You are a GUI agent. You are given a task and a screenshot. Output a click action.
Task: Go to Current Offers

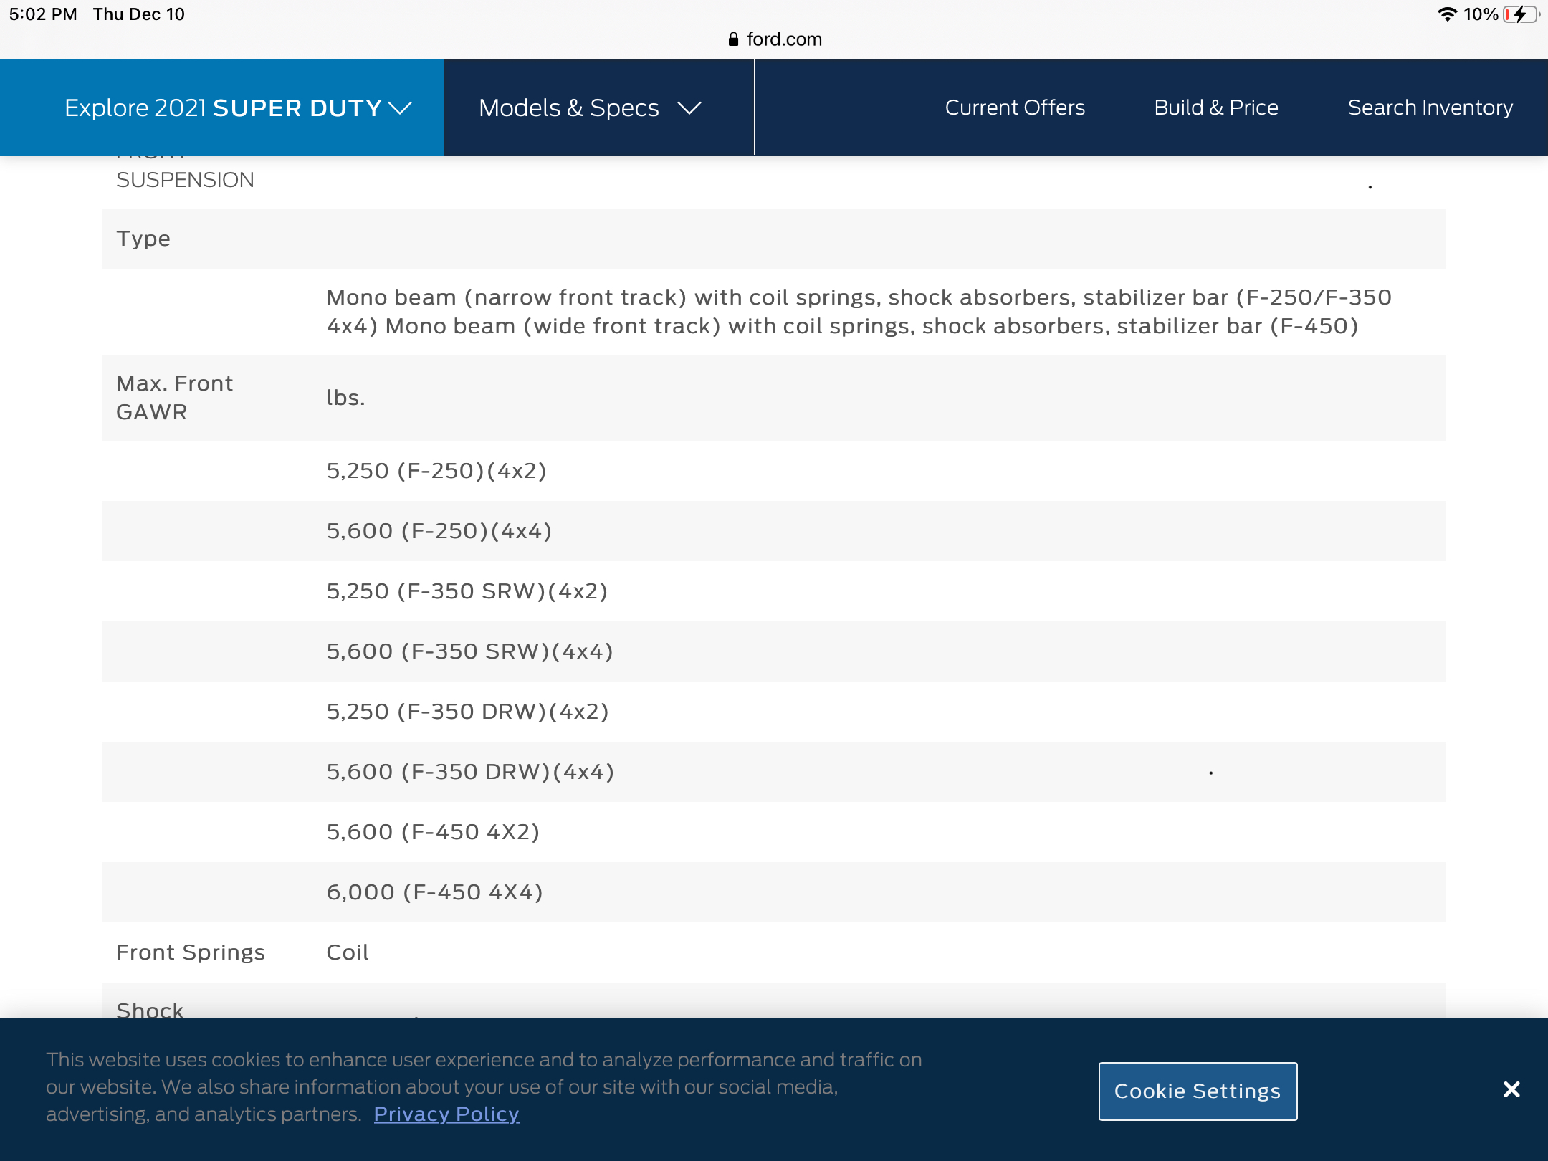pyautogui.click(x=1015, y=107)
